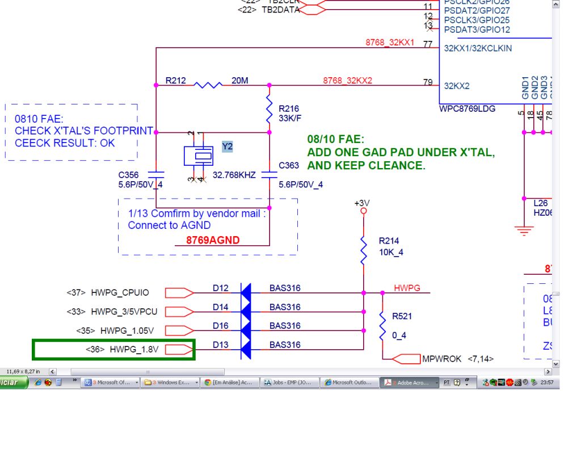Switch to the Chrome [Em Análise] window
The width and height of the screenshot is (581, 465).
(x=229, y=383)
